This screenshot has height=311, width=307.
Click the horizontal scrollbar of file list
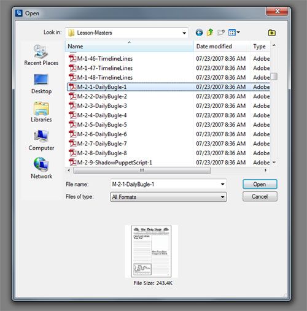142,171
